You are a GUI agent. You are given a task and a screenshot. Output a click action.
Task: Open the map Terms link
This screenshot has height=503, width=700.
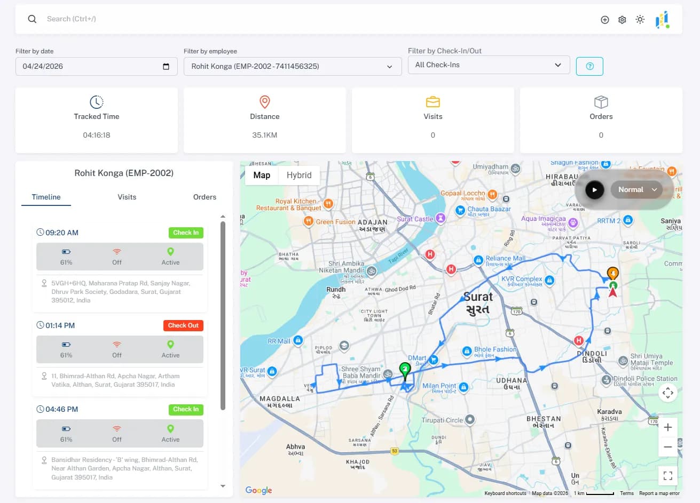point(627,493)
